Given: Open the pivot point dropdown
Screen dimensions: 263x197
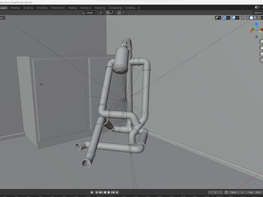Looking at the screenshot, I should click(101, 13).
